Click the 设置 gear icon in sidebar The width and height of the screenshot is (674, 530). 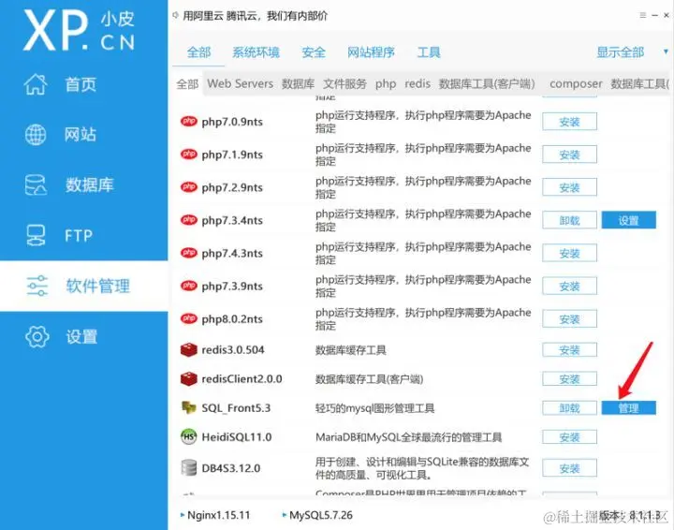[x=37, y=336]
